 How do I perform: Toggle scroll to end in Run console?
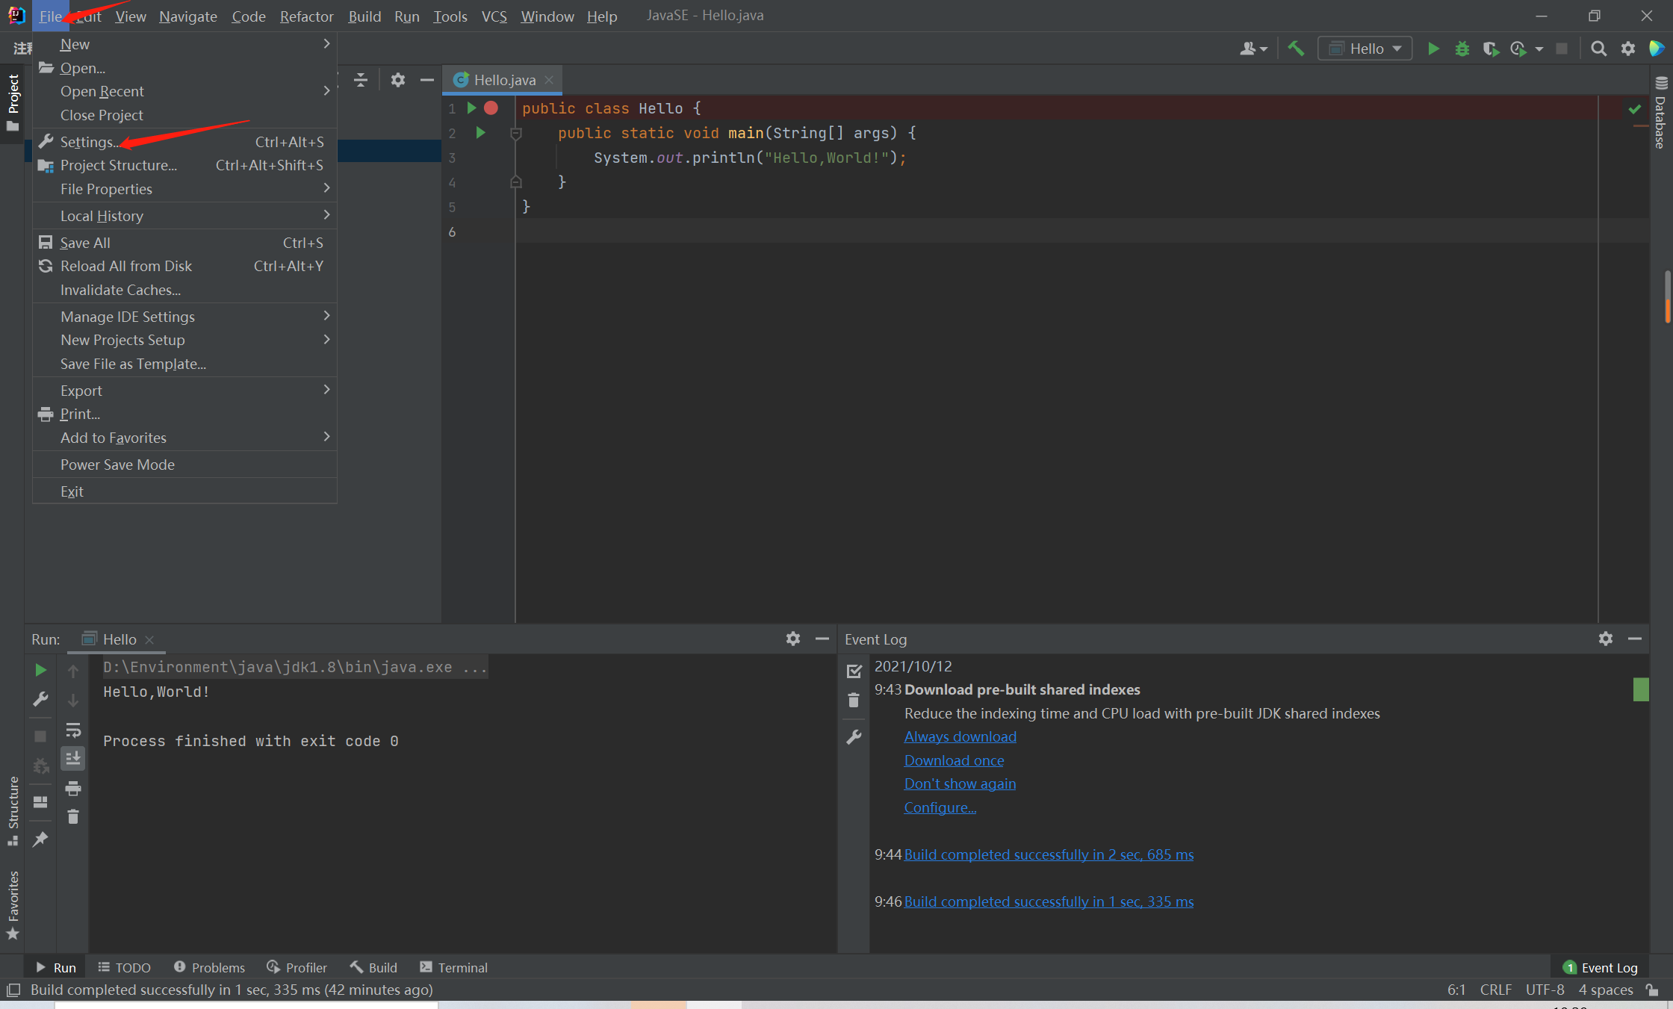point(72,759)
